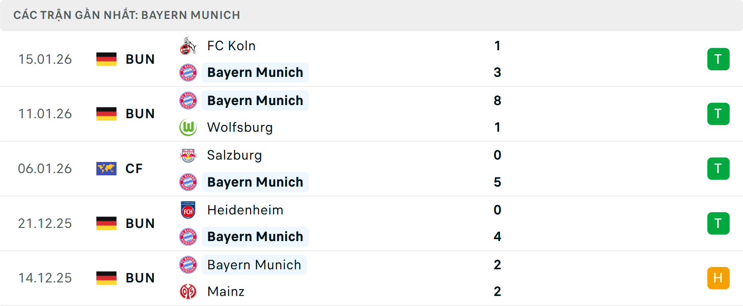Screen dimensions: 743x306
Task: Expand the 11.01.26 Wolfsburg match row
Action: 387,114
